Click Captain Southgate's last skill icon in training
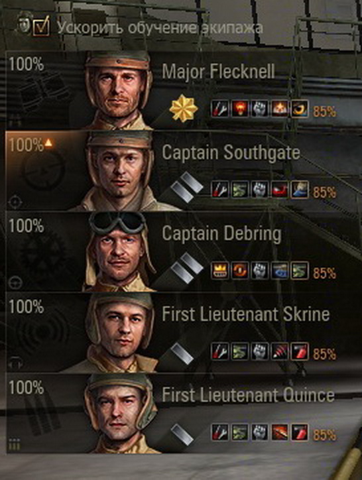This screenshot has width=362, height=480. pyautogui.click(x=300, y=190)
